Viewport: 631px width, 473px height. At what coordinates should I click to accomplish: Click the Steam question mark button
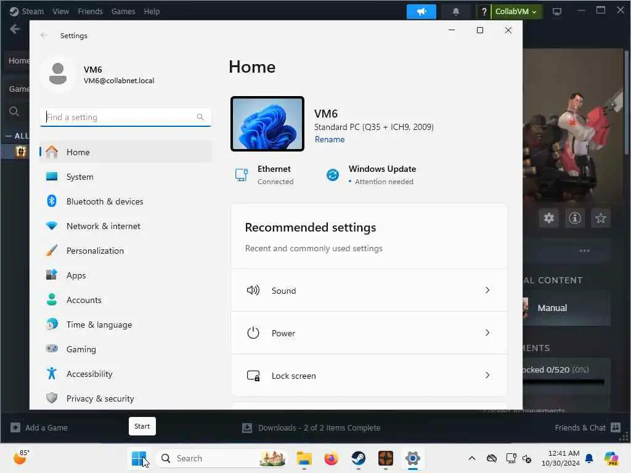[484, 12]
